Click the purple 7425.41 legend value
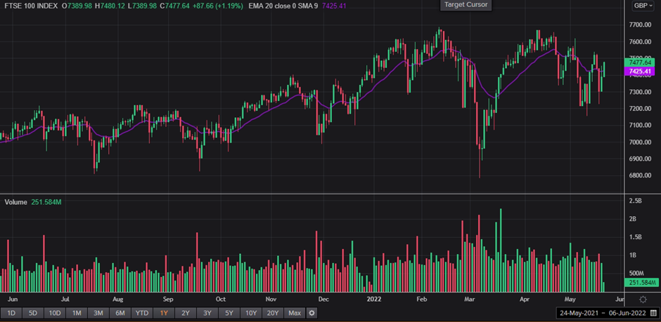The width and height of the screenshot is (661, 322). coord(335,6)
